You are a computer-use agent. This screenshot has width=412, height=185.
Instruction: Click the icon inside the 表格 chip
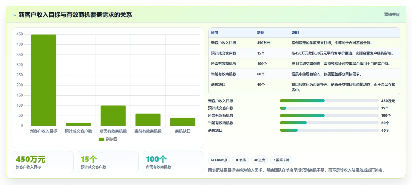(237, 160)
